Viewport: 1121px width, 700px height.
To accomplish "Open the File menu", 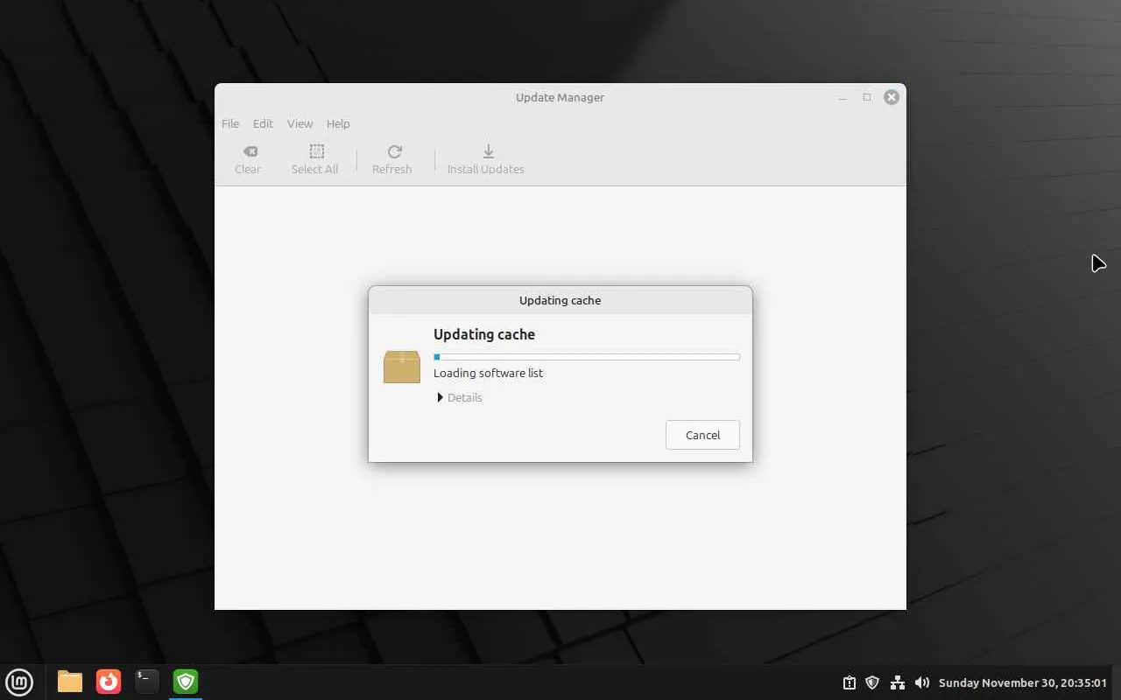I will coord(230,123).
